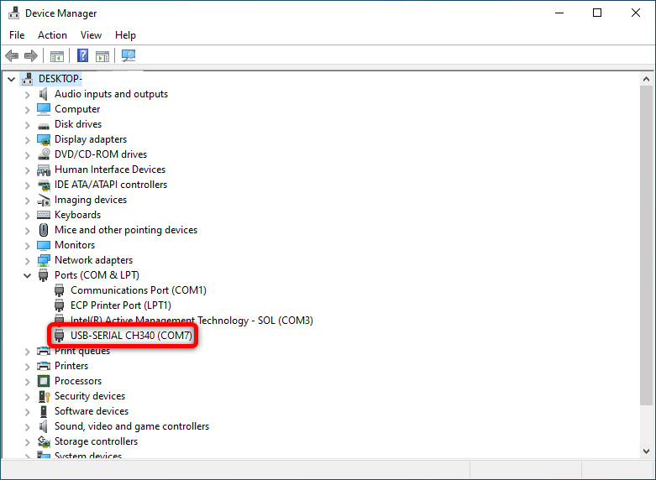
Task: Click the Show/Hide Console Tree icon
Action: point(57,56)
